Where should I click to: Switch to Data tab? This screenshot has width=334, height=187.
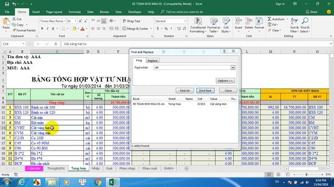pos(90,12)
